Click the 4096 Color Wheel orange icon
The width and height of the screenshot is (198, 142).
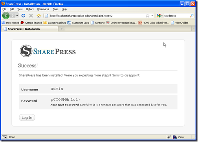coord(140,23)
